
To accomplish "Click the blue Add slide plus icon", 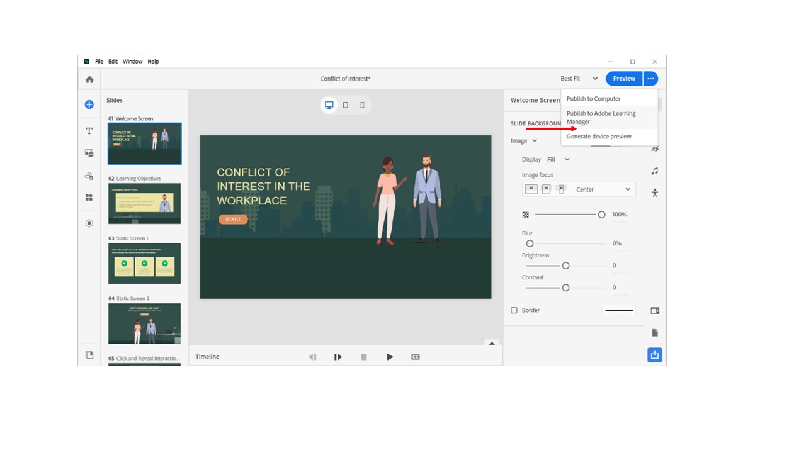I will click(x=89, y=104).
